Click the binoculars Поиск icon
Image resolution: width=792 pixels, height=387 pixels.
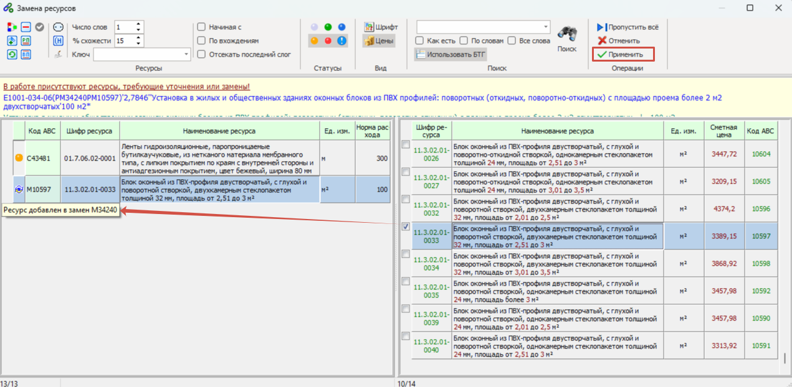(566, 34)
